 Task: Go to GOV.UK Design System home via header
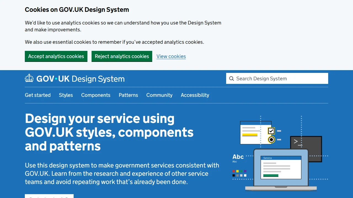click(74, 79)
